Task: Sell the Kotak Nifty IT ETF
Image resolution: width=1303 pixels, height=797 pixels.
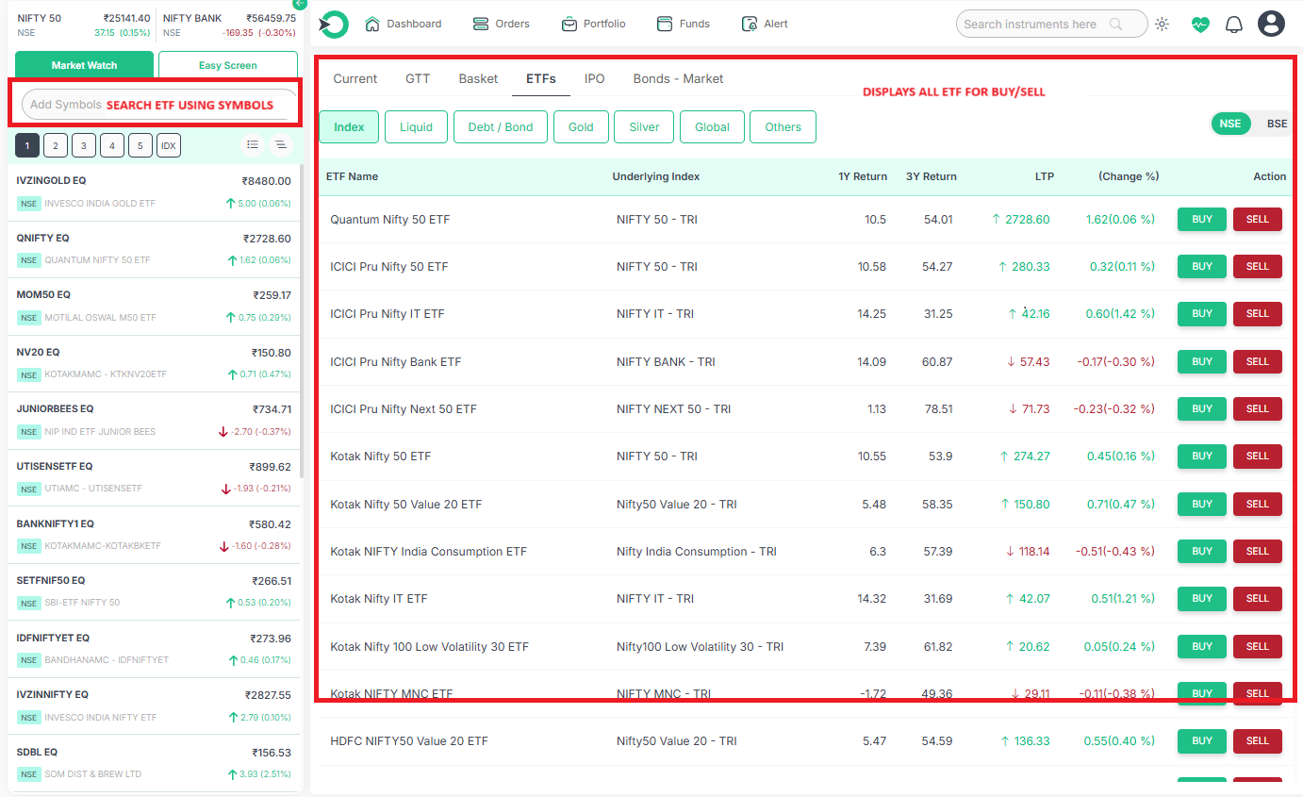Action: coord(1257,598)
